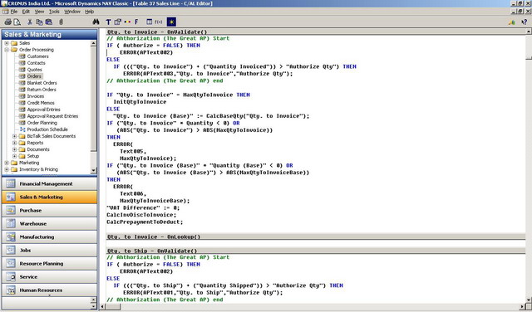Select Approval Request Entries tree item
532x312 pixels.
point(52,116)
